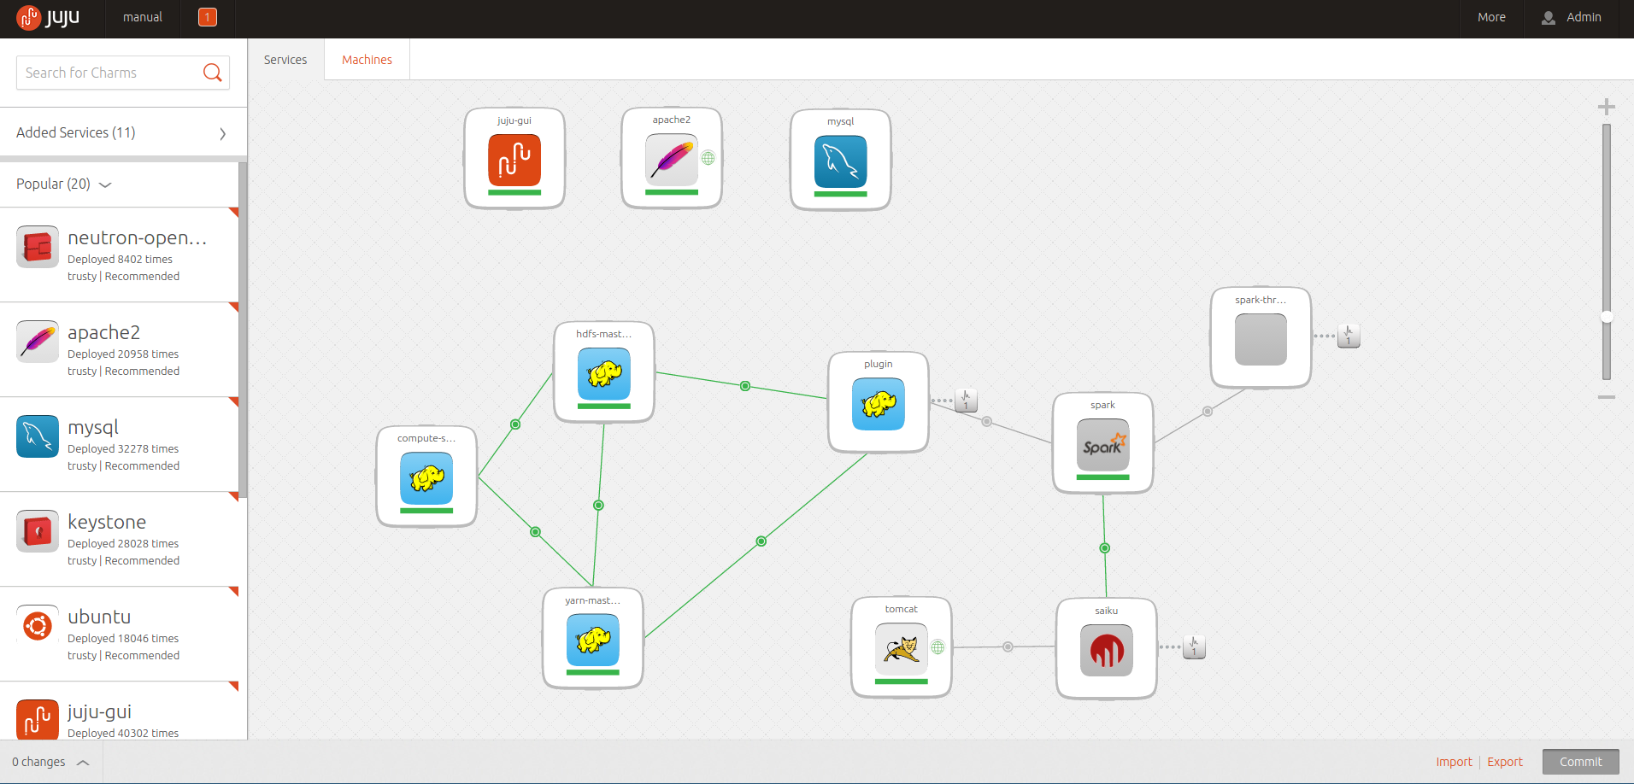1634x784 pixels.
Task: Expand the Added Services (11) list
Action: point(123,132)
